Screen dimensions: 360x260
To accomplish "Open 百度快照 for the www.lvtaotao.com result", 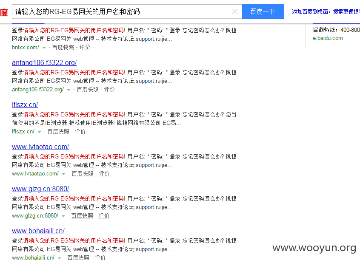I will click(x=83, y=174).
